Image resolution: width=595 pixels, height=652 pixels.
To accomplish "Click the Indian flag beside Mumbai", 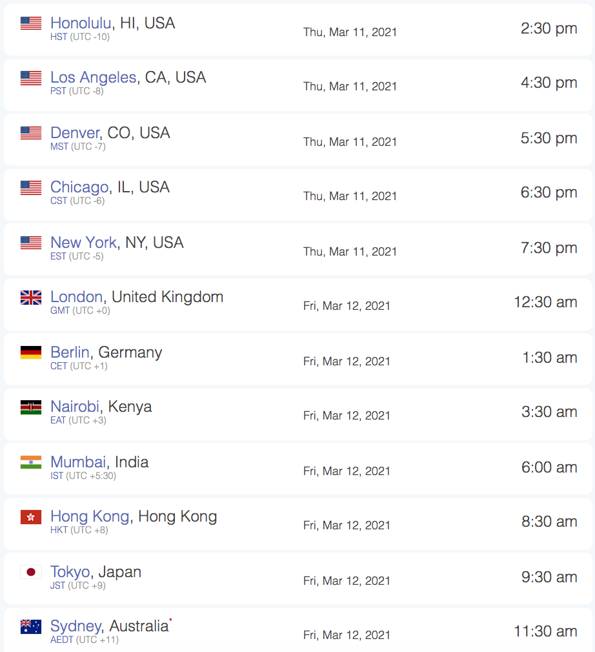I will point(31,462).
